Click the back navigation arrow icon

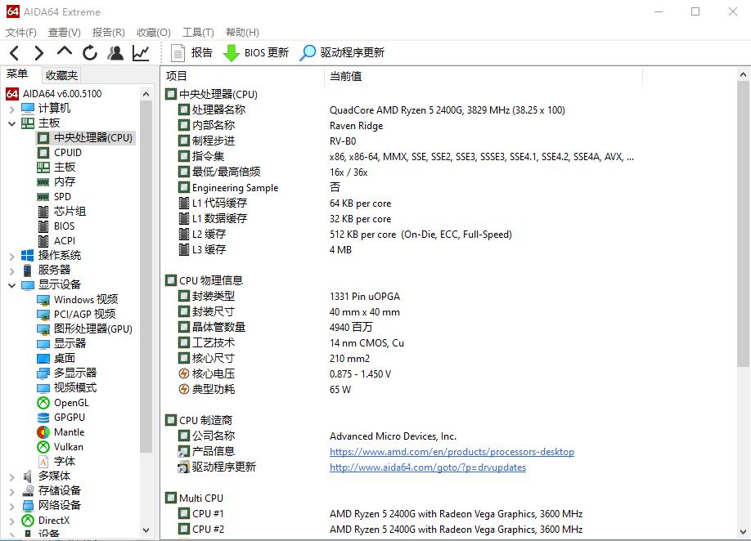15,52
